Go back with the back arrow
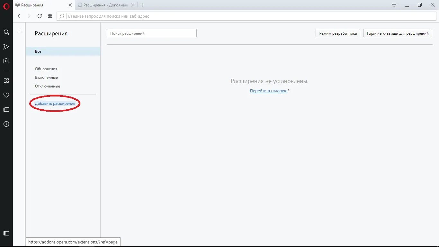This screenshot has height=247, width=439. 19,16
